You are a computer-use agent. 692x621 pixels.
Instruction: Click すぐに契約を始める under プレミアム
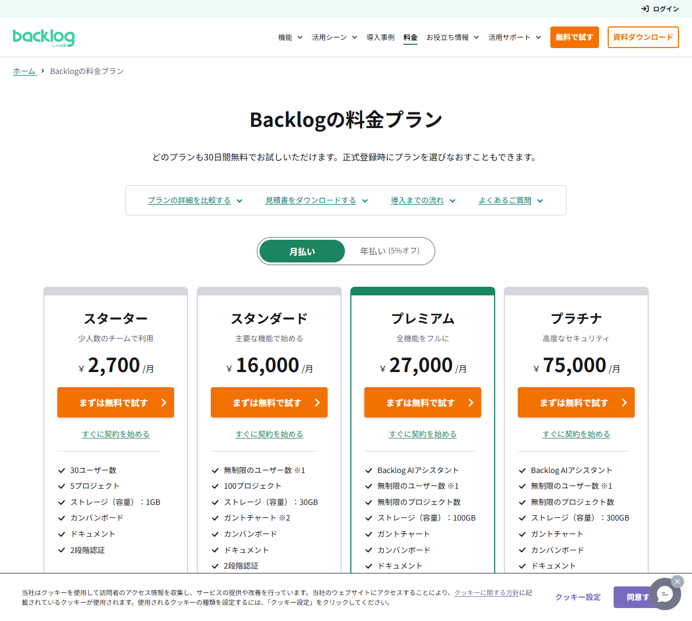(x=423, y=434)
